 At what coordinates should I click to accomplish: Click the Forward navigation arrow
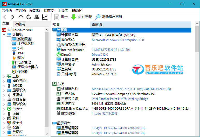point(12,17)
